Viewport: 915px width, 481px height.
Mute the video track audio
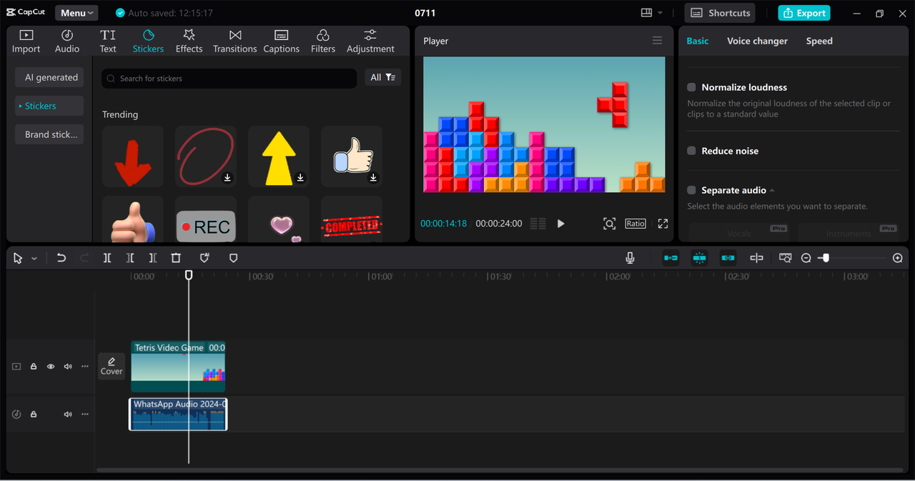tap(68, 367)
